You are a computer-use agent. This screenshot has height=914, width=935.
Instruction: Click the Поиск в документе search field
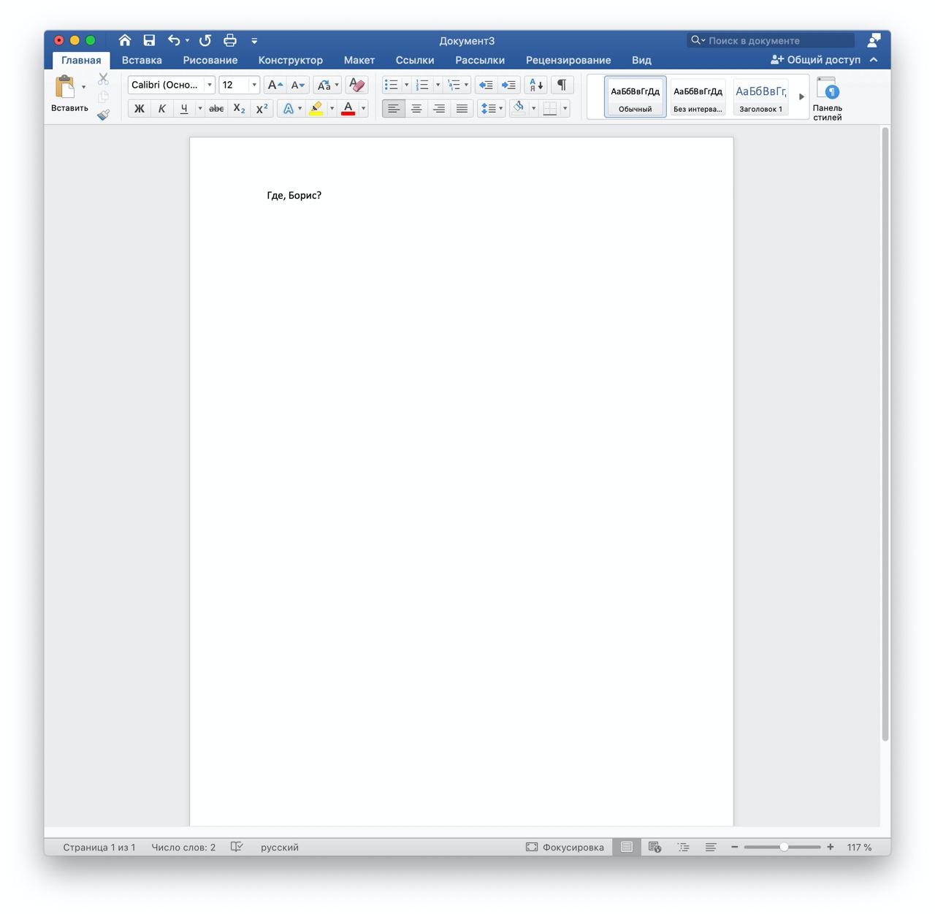click(771, 40)
